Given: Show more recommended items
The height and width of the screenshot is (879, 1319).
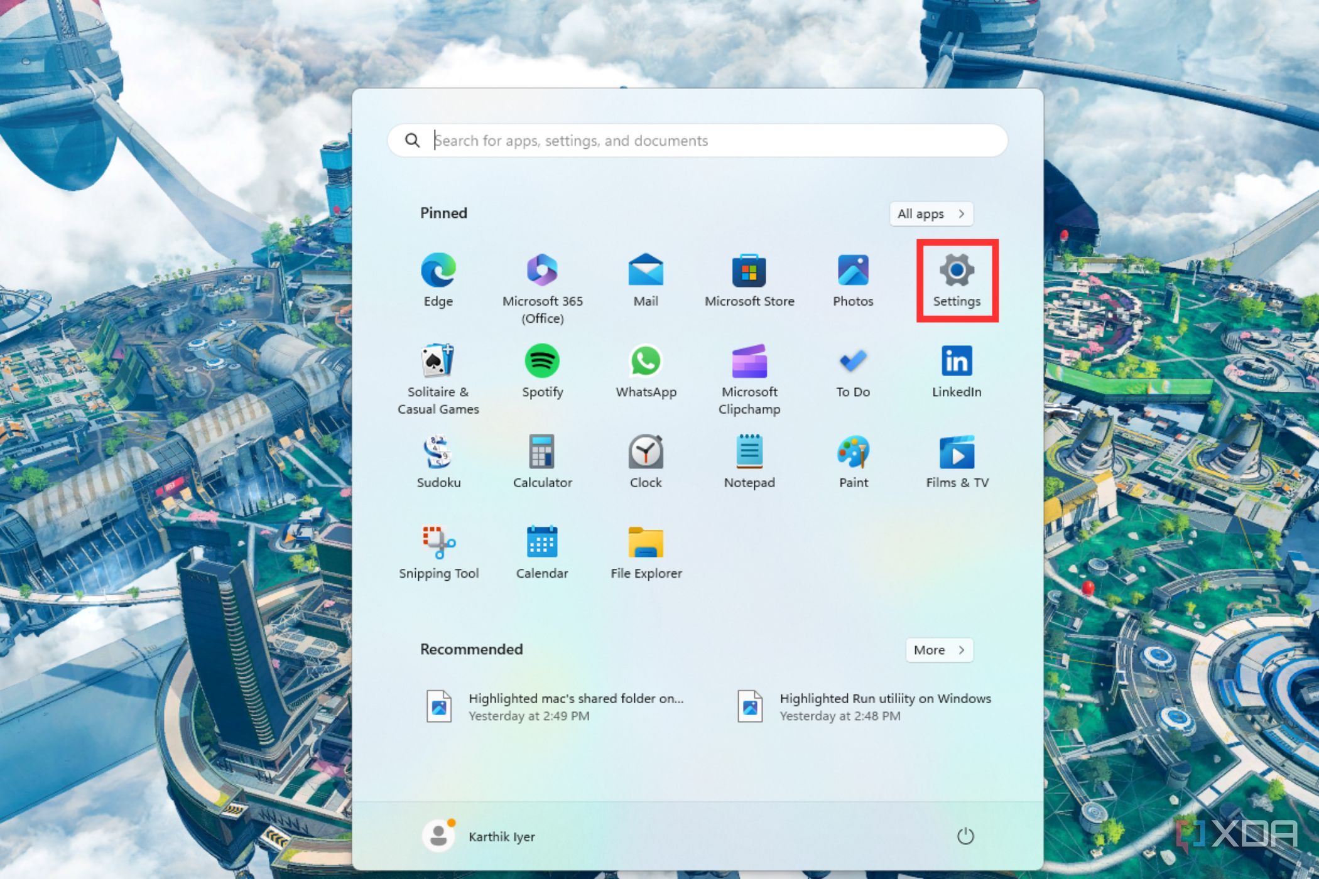Looking at the screenshot, I should [x=938, y=650].
